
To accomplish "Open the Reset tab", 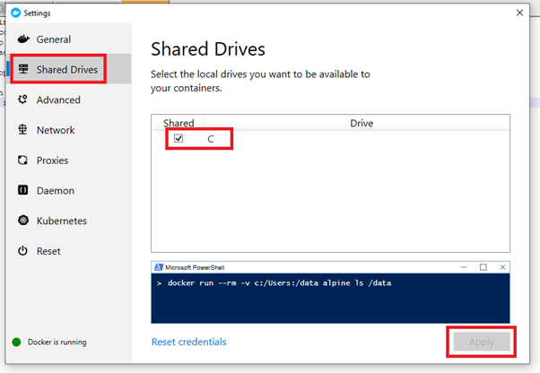I will coord(69,251).
